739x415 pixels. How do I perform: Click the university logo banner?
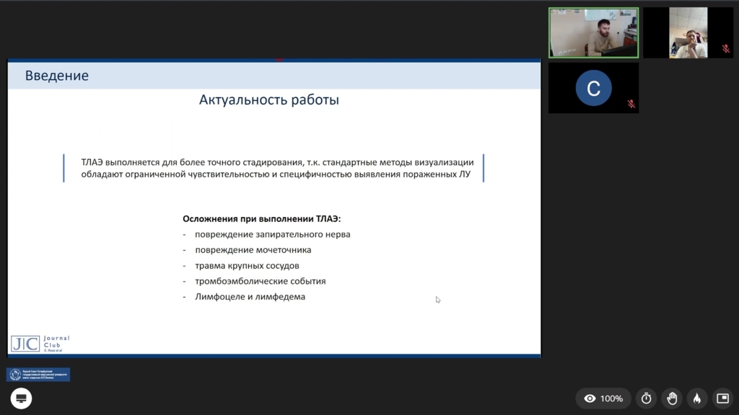coord(38,375)
